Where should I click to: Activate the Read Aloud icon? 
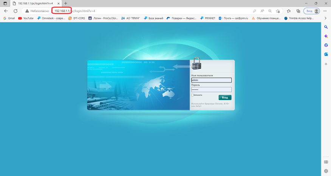click(x=262, y=11)
